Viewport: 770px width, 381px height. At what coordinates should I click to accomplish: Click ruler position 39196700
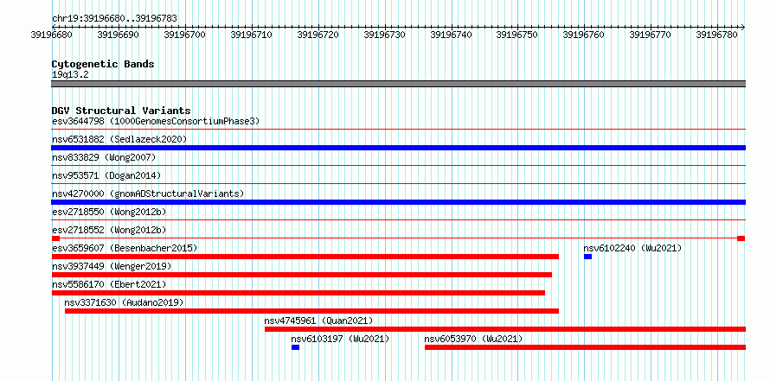(x=184, y=35)
